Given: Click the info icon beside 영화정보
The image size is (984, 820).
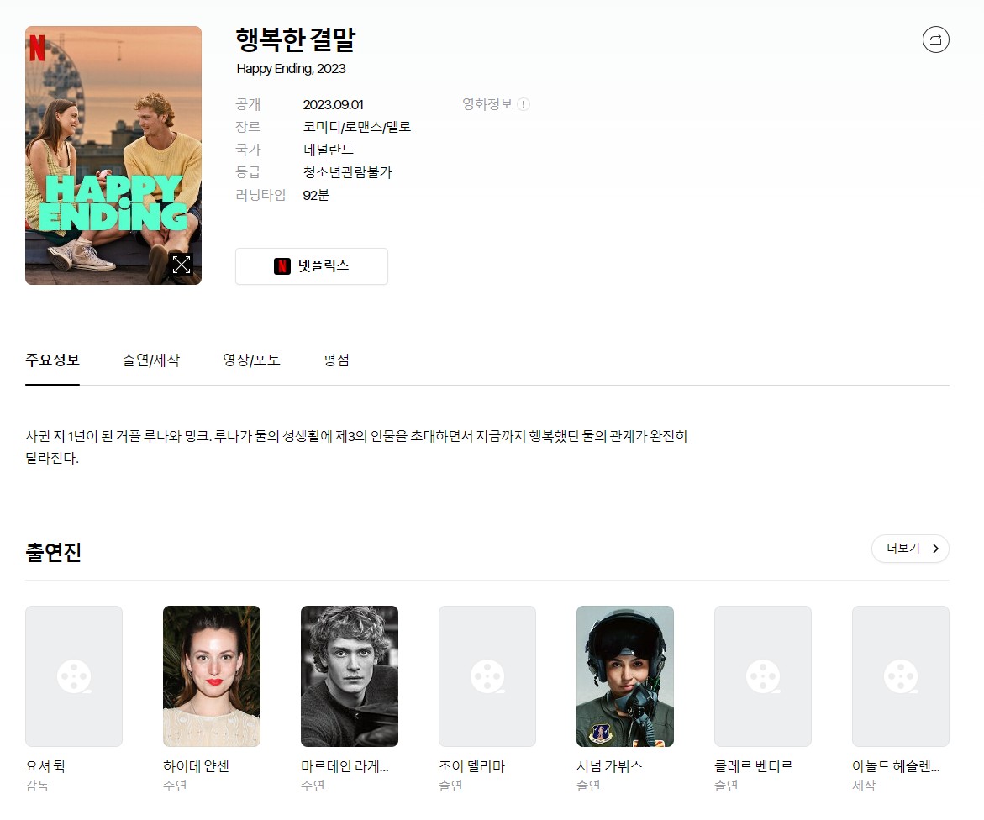Looking at the screenshot, I should click(x=524, y=104).
